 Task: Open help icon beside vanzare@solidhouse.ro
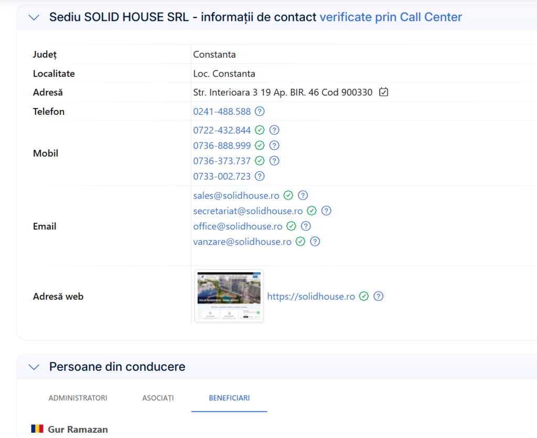click(x=315, y=242)
